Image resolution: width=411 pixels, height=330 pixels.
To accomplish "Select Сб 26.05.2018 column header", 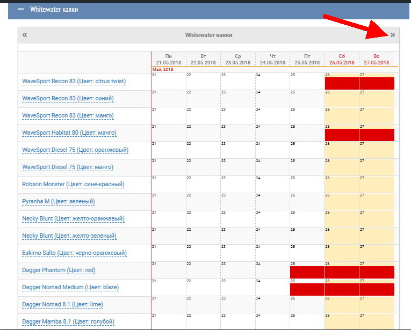I will coord(342,60).
